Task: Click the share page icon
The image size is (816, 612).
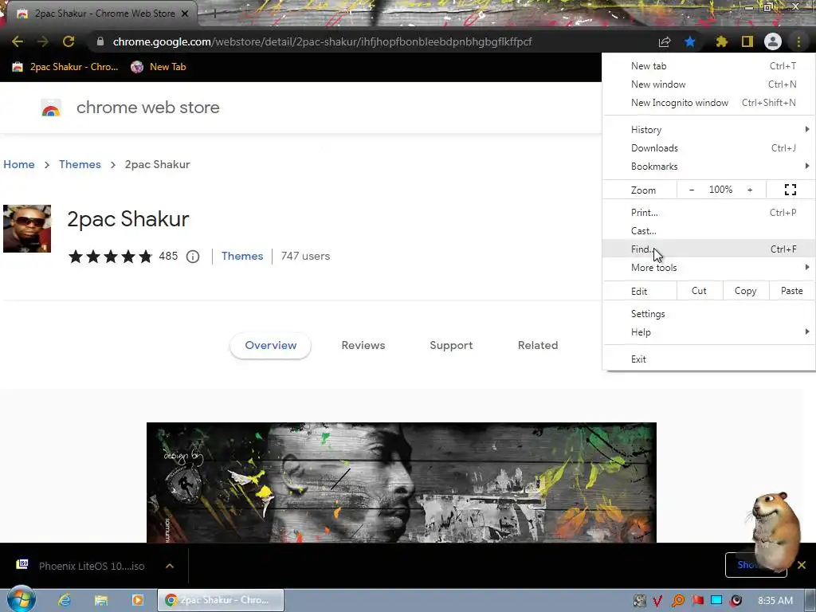Action: (x=665, y=41)
